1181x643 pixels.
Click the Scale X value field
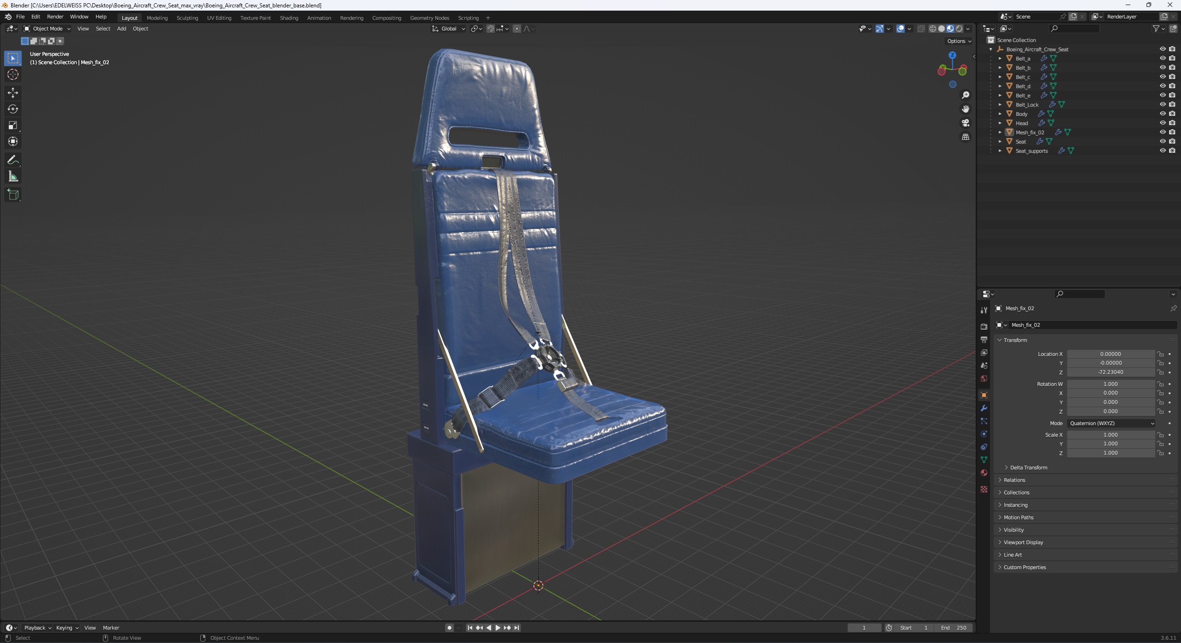click(1110, 435)
